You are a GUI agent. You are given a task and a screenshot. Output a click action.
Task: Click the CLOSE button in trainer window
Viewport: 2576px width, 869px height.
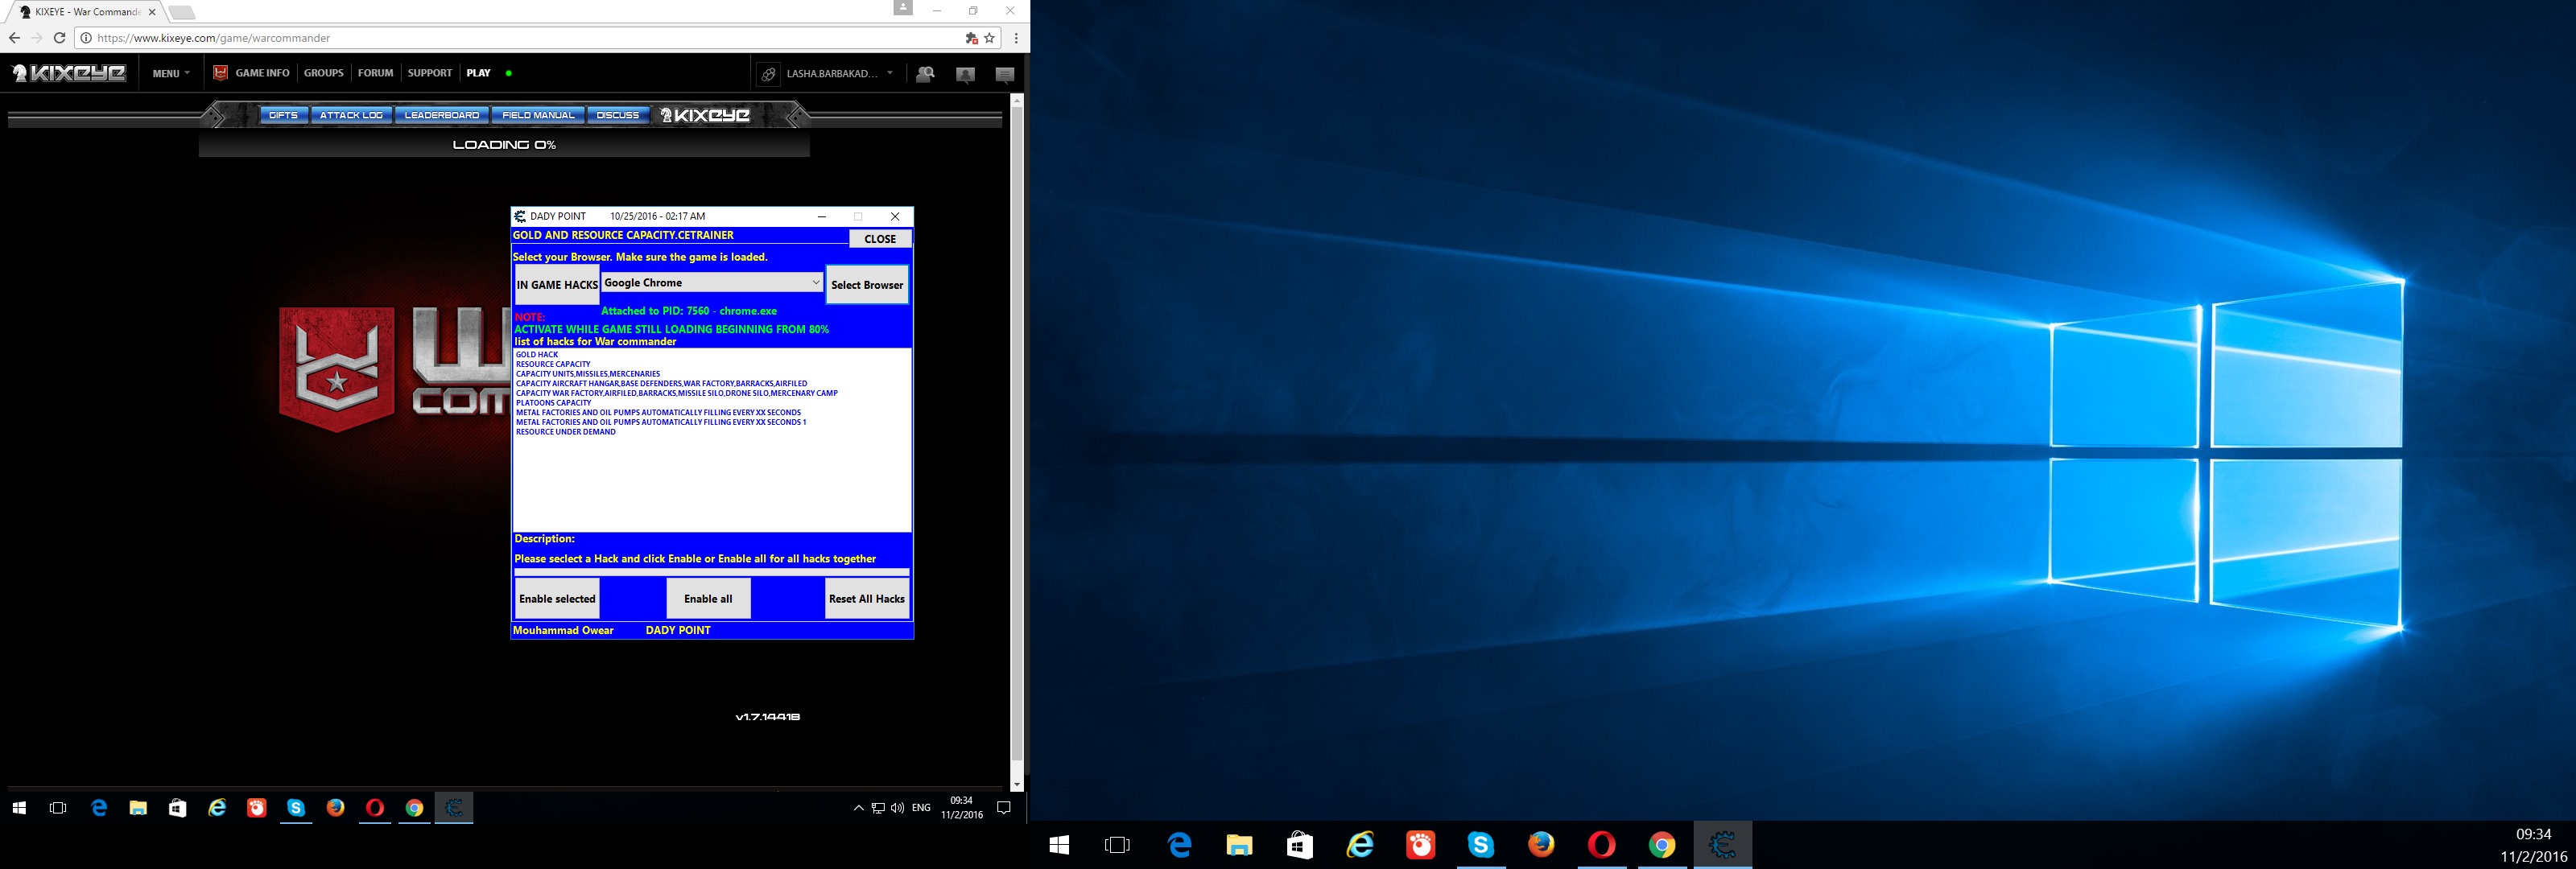(879, 239)
